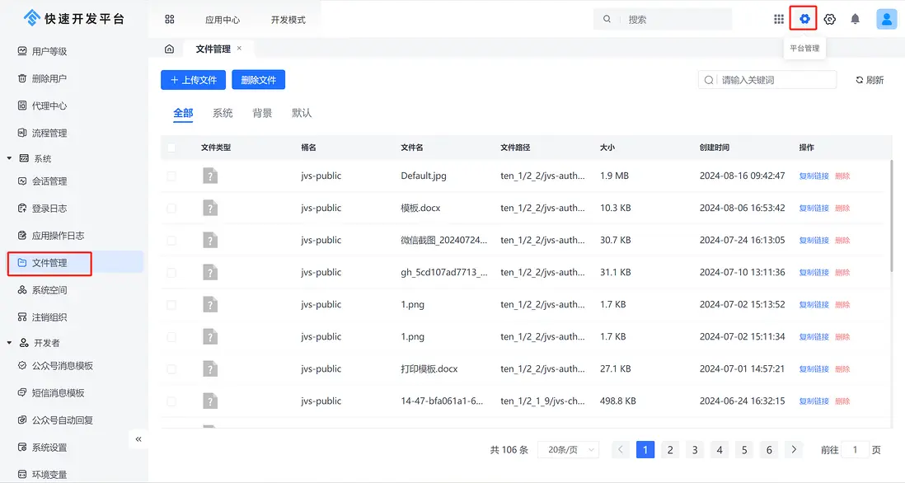
Task: Click the 注销组织 sidebar icon
Action: click(x=22, y=317)
